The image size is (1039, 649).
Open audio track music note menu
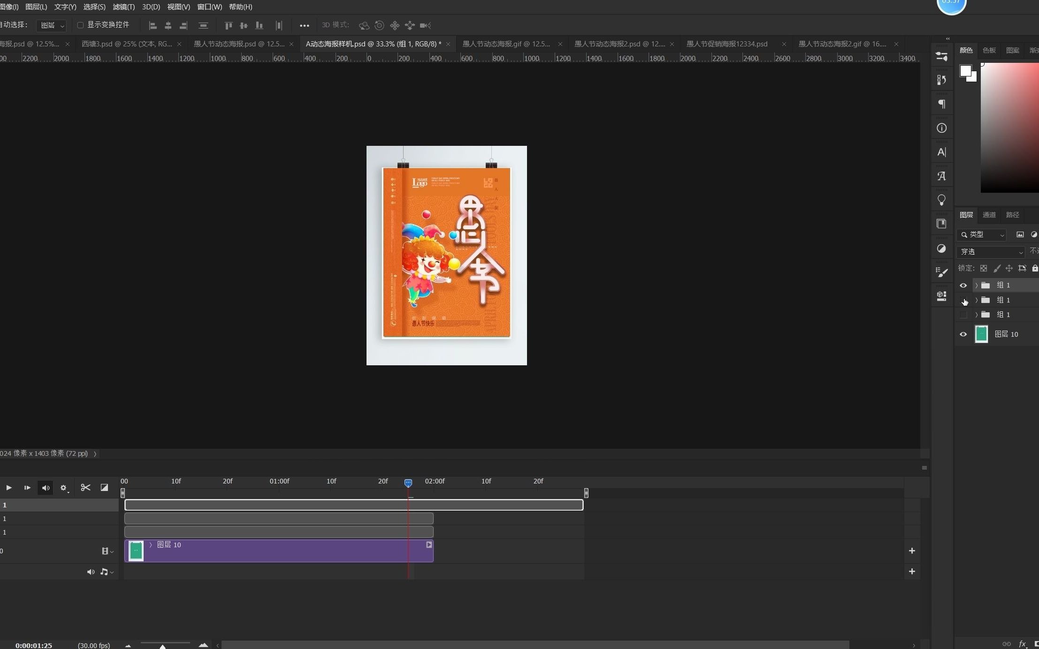click(x=107, y=572)
